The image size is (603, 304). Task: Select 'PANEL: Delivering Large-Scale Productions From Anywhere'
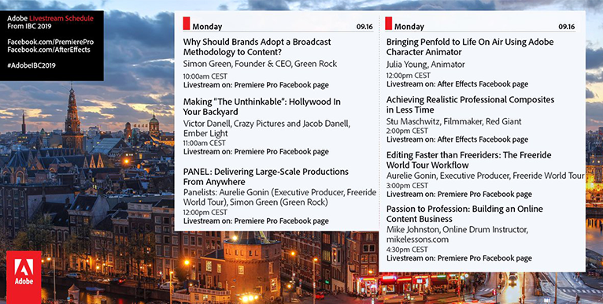(266, 176)
